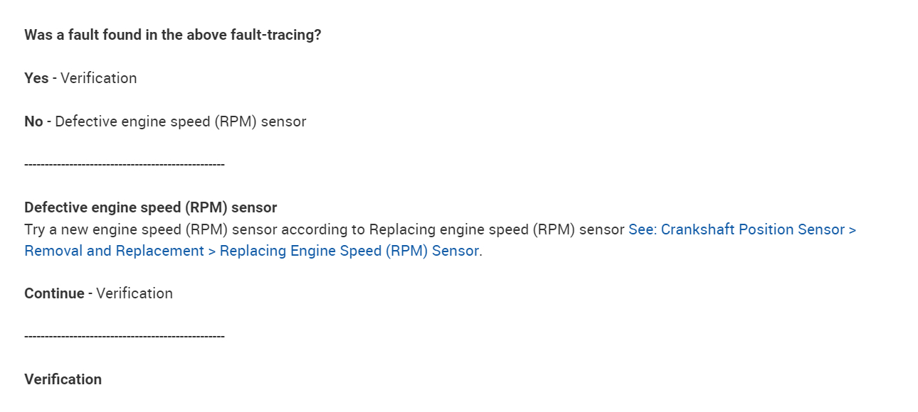Click the second dashed separator line
This screenshot has height=412, width=918.
click(x=125, y=336)
